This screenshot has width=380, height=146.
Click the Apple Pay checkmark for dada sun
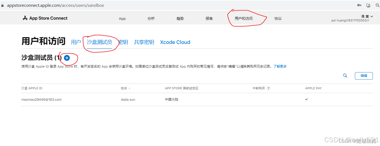click(x=307, y=99)
